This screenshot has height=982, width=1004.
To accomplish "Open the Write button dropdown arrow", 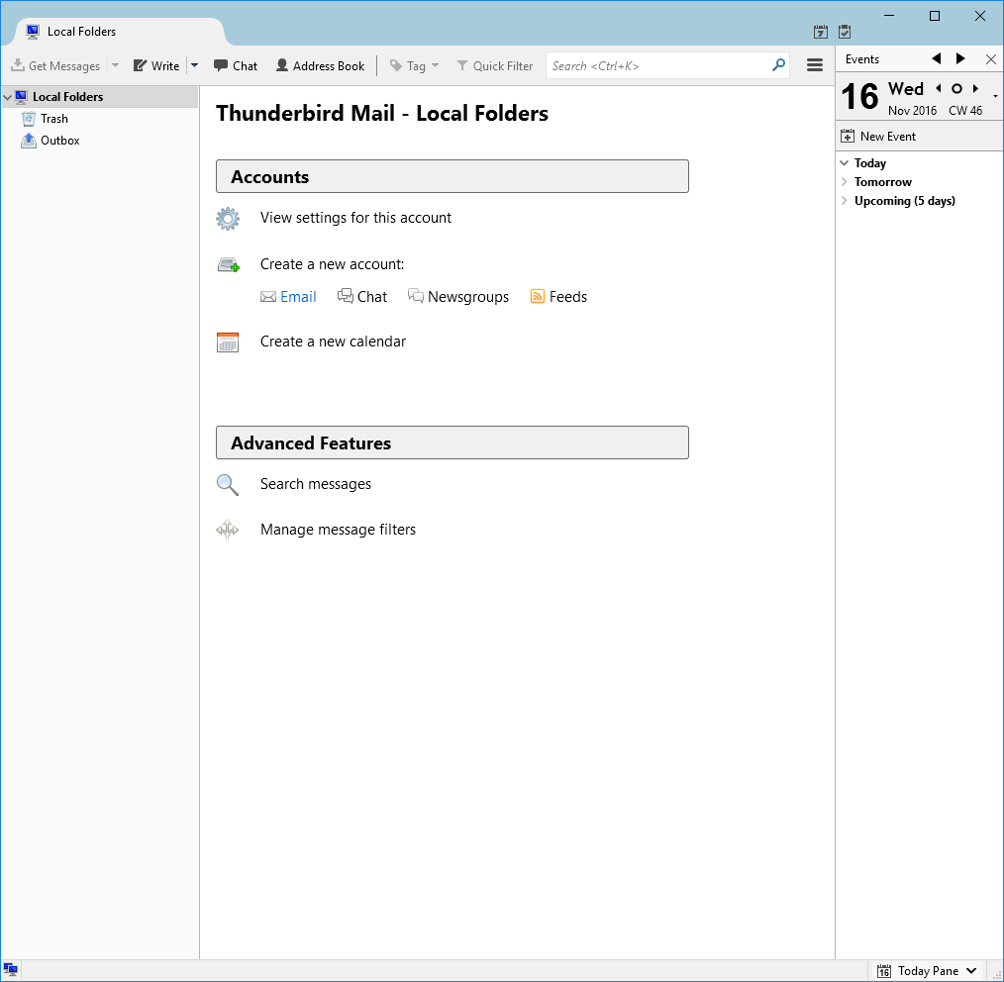I will (x=195, y=65).
